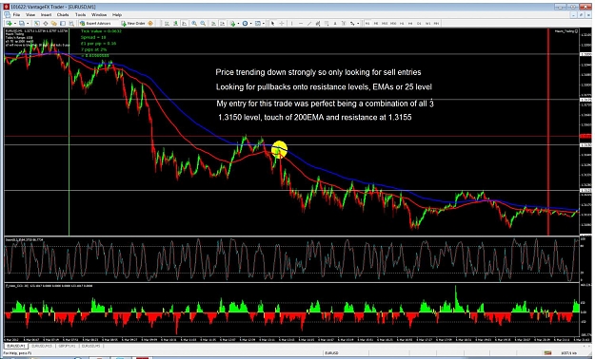Select the Cursor arrow tool

[x=272, y=24]
